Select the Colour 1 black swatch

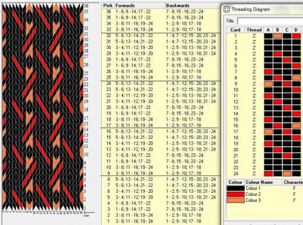pos(235,188)
